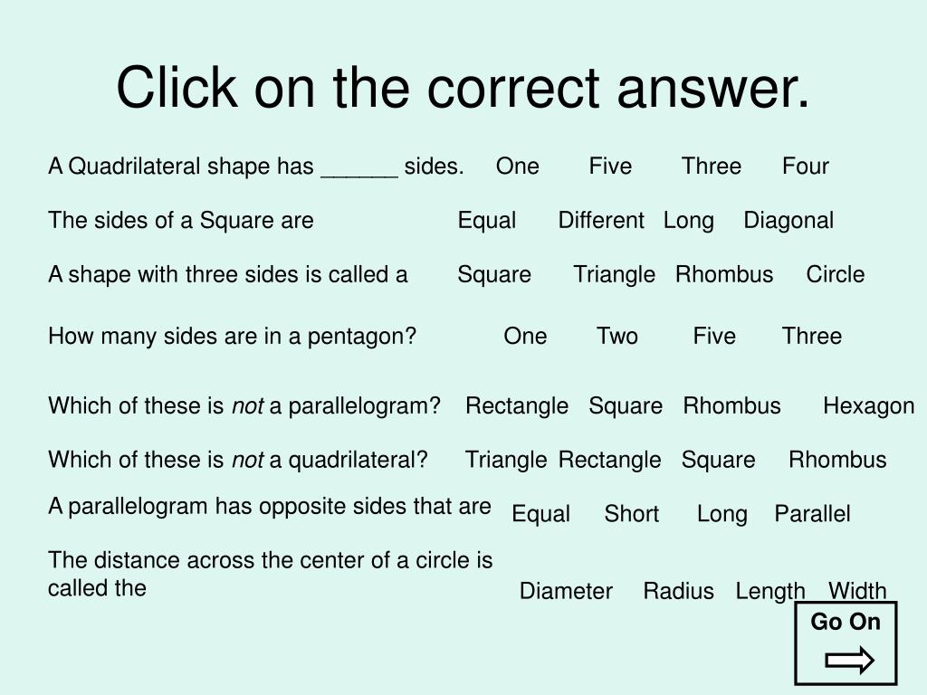
Task: Click the "Circle" answer option
Action: tap(836, 275)
